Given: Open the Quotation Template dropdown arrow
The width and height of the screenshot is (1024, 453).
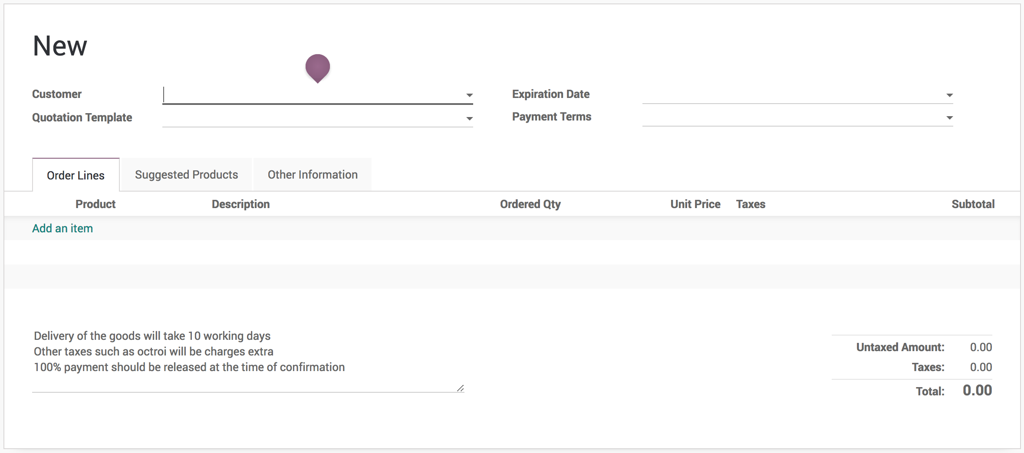Looking at the screenshot, I should 469,118.
